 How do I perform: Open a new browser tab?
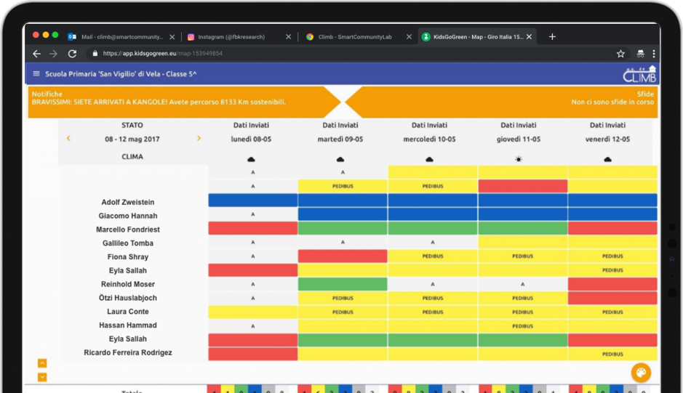552,36
